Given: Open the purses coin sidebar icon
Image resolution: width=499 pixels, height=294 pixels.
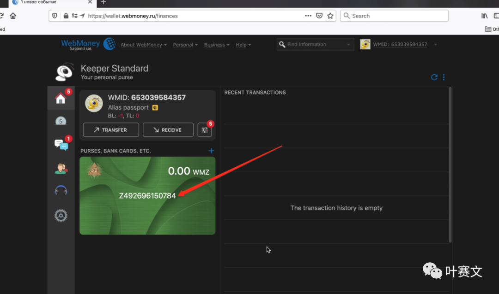Looking at the screenshot, I should (x=61, y=121).
